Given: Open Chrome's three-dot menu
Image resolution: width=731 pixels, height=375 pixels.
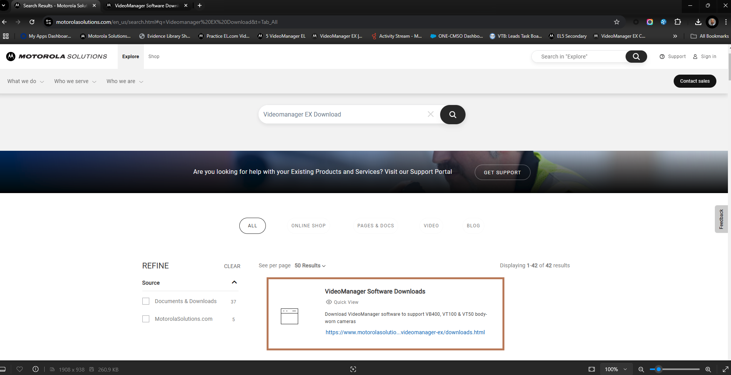Looking at the screenshot, I should [725, 22].
